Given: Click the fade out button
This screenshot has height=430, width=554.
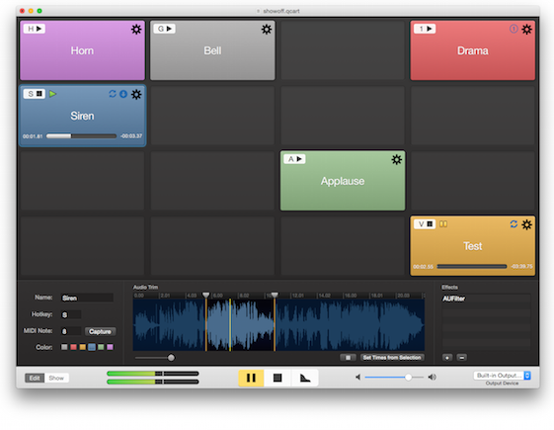Looking at the screenshot, I should click(305, 378).
